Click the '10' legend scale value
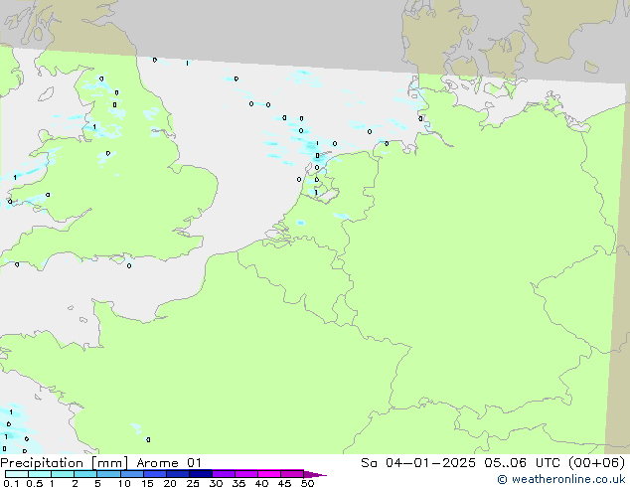Screen dimensions: 630x487 click(x=124, y=483)
